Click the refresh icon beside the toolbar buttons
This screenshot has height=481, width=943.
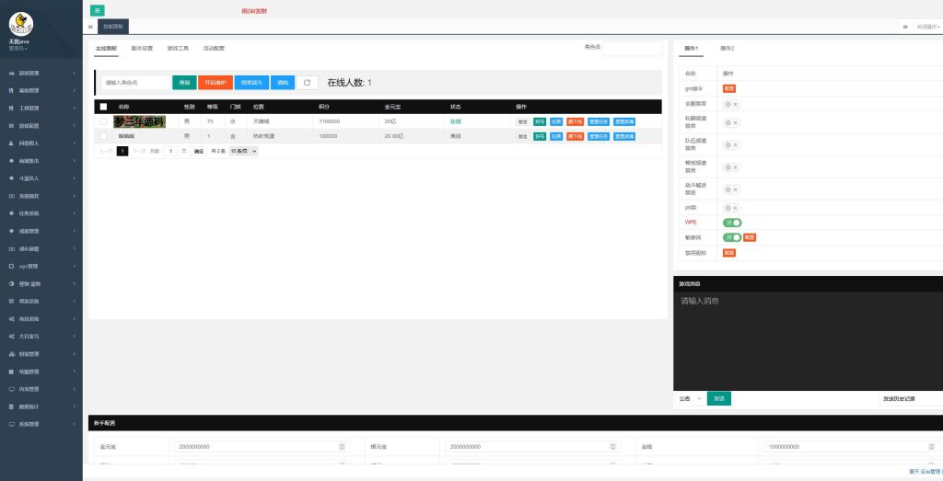click(x=307, y=83)
